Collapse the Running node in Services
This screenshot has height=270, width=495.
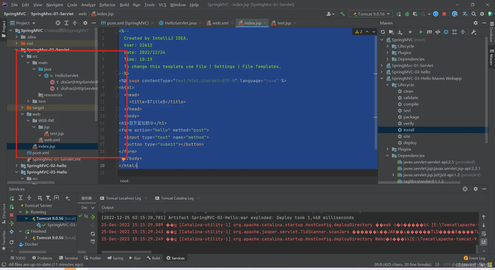20,212
